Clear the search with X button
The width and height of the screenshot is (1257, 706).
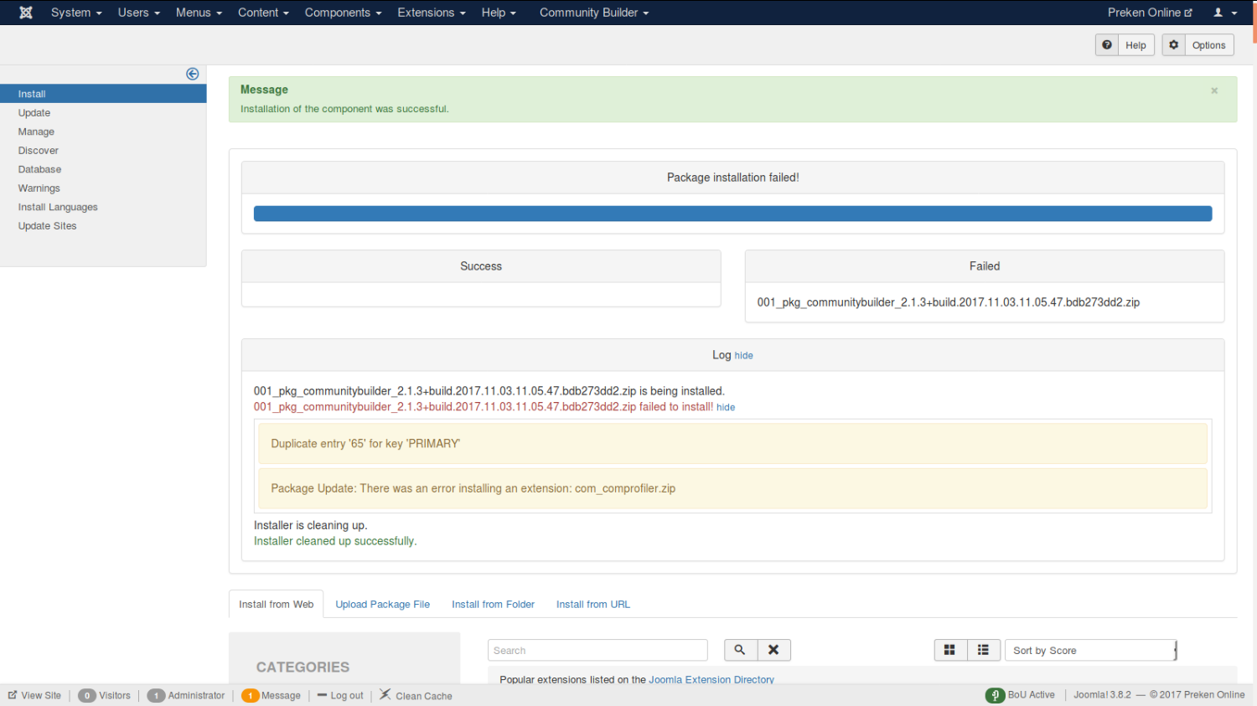(773, 650)
